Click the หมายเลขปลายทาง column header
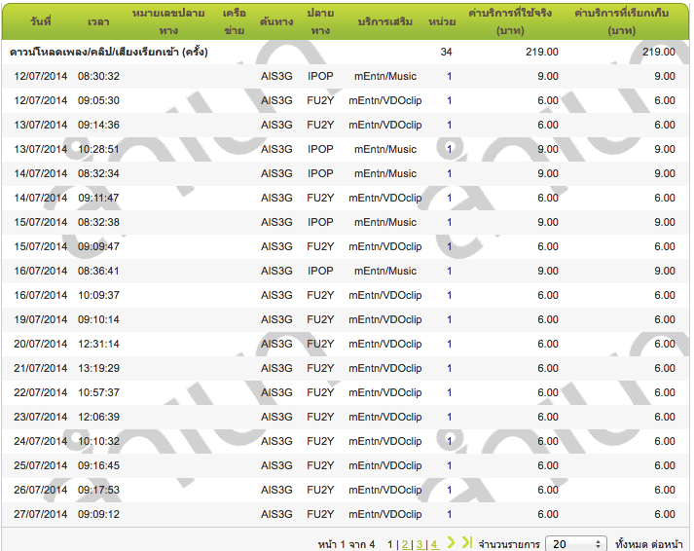The width and height of the screenshot is (694, 551). tap(168, 21)
